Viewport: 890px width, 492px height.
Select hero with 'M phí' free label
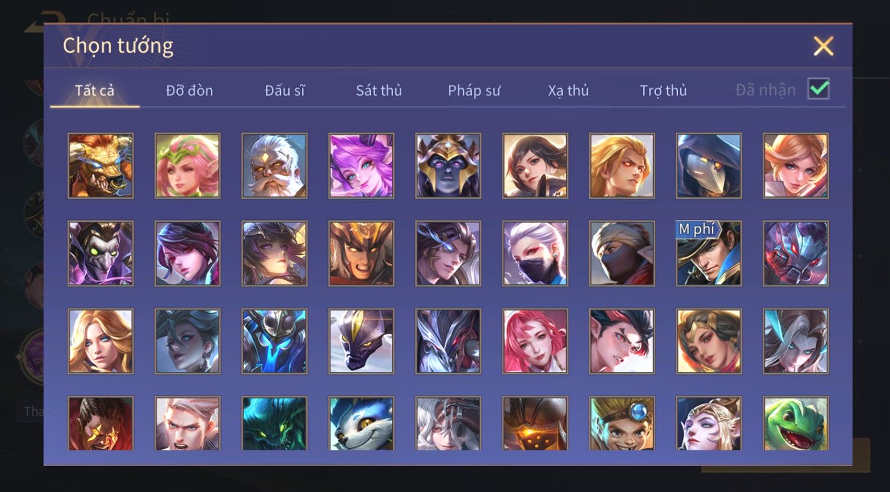pyautogui.click(x=709, y=254)
